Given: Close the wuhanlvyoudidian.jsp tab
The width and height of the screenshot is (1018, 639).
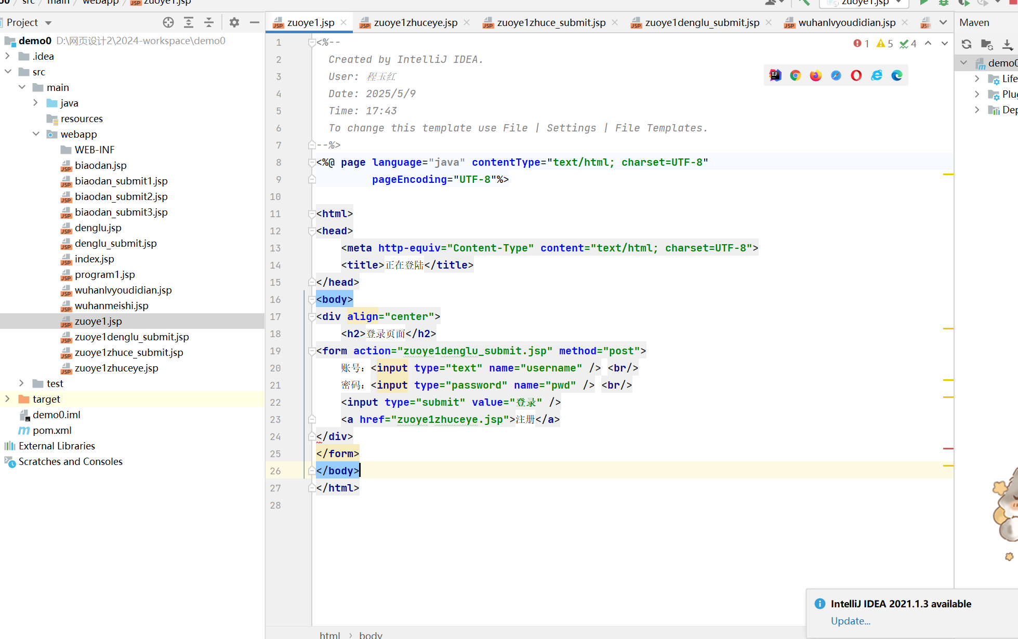Looking at the screenshot, I should [x=905, y=22].
